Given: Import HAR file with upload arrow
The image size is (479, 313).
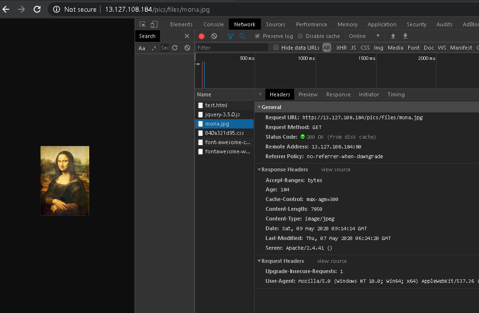Looking at the screenshot, I should pos(393,36).
